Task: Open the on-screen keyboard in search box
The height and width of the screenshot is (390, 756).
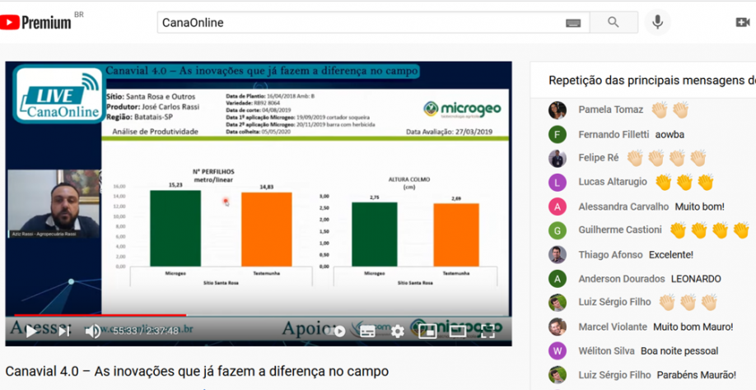Action: (572, 23)
